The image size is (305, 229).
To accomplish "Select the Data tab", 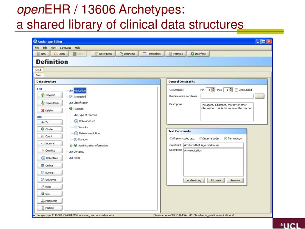I will (x=38, y=69).
